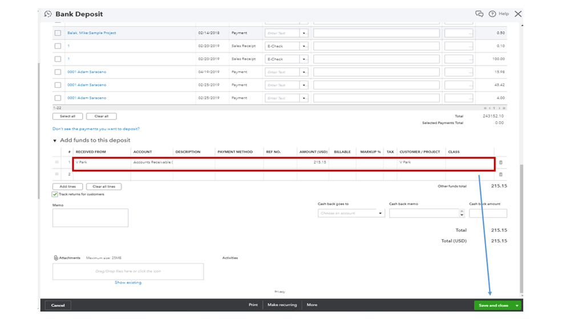570x320 pixels.
Task: Open payment method dropdown on 45.42 row
Action: point(304,85)
